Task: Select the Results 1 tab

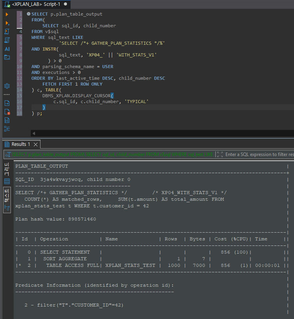Action: [21, 144]
